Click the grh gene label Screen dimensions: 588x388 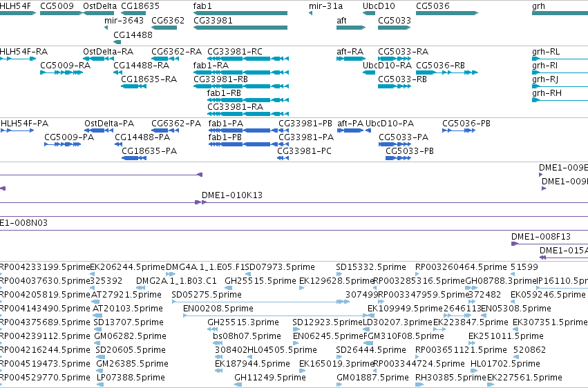[538, 6]
